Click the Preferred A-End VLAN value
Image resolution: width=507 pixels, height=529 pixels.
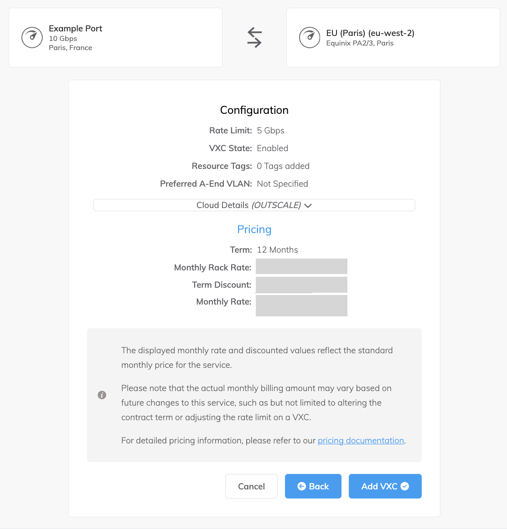282,184
